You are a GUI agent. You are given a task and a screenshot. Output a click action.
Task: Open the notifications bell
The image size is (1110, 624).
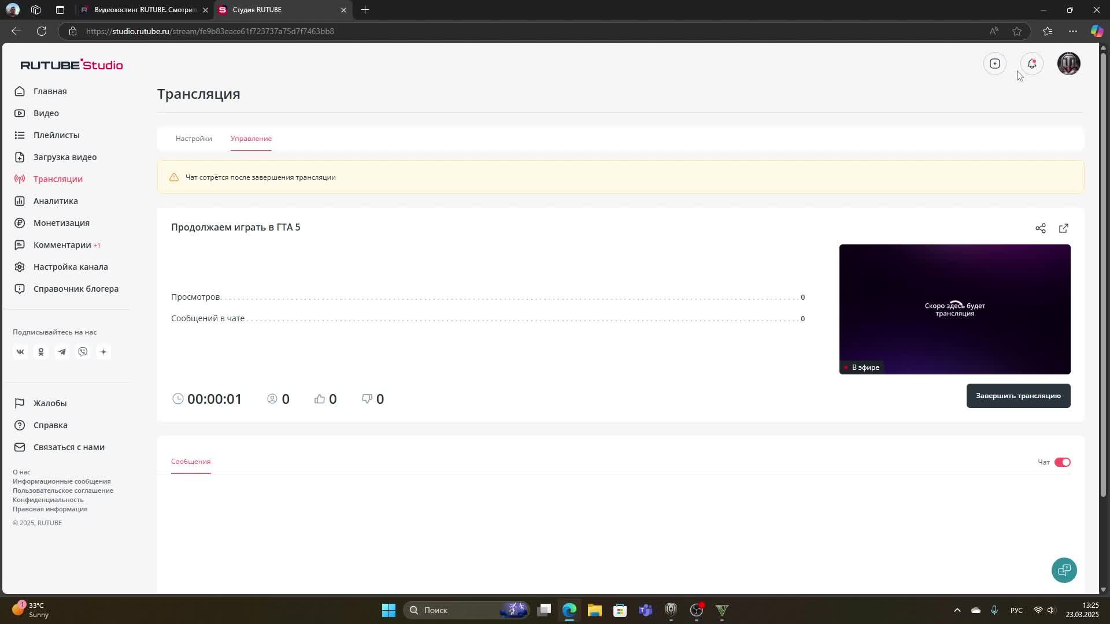click(x=1032, y=64)
